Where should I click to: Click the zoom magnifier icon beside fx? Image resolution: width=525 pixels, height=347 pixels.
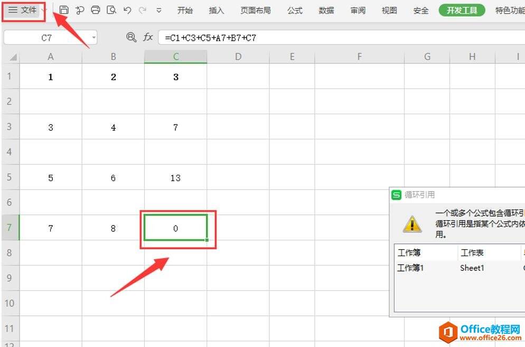pos(131,37)
